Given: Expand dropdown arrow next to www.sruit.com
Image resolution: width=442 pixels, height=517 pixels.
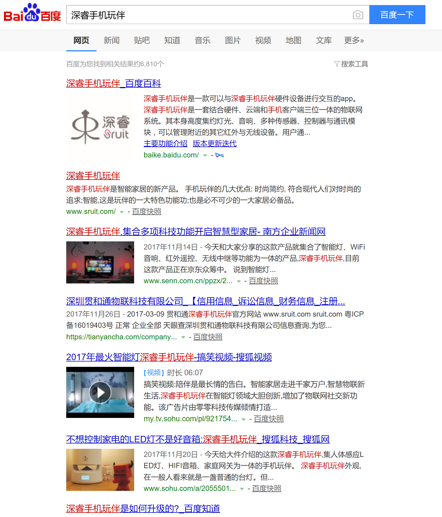Looking at the screenshot, I should click(x=122, y=212).
